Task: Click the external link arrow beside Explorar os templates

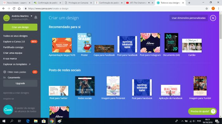Action: point(29,64)
